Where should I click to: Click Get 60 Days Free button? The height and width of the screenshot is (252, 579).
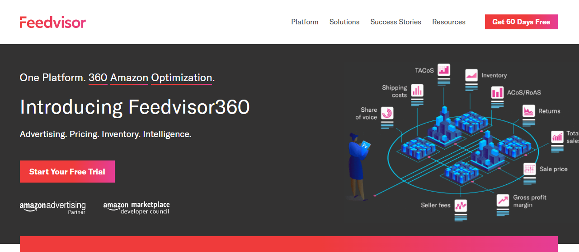point(521,22)
